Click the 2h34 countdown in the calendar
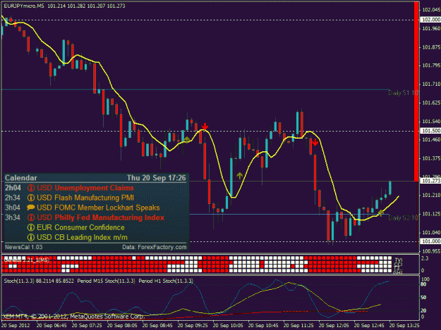The height and width of the screenshot is (330, 441). (x=13, y=198)
